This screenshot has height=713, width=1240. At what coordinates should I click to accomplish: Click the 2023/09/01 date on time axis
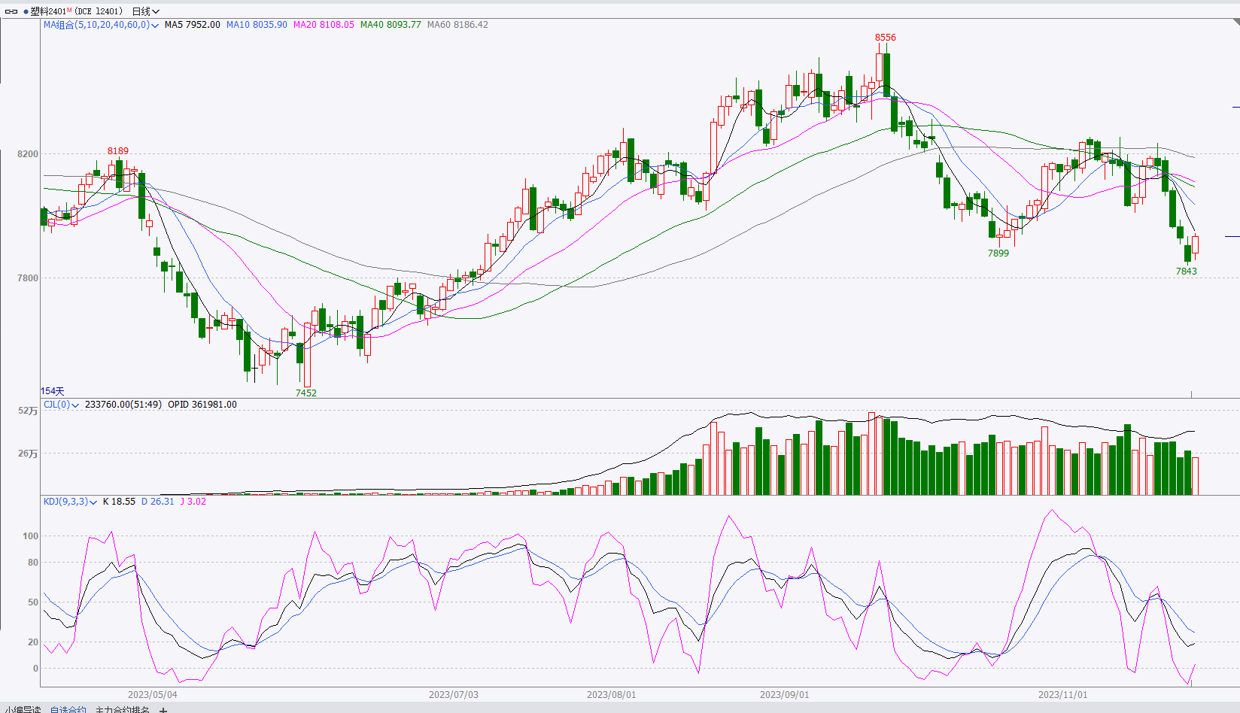click(784, 694)
